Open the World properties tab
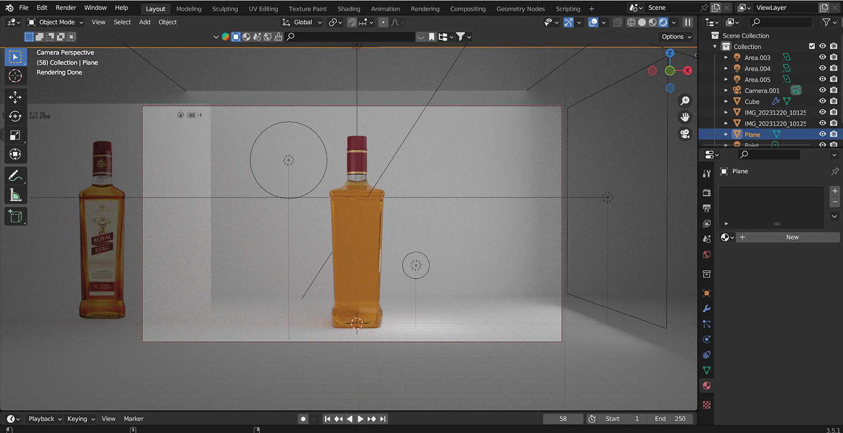 706,254
